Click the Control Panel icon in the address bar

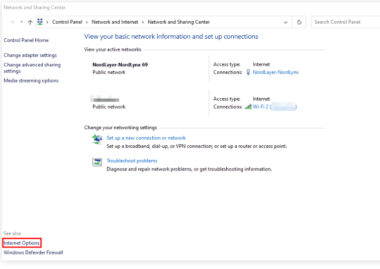pyautogui.click(x=40, y=22)
